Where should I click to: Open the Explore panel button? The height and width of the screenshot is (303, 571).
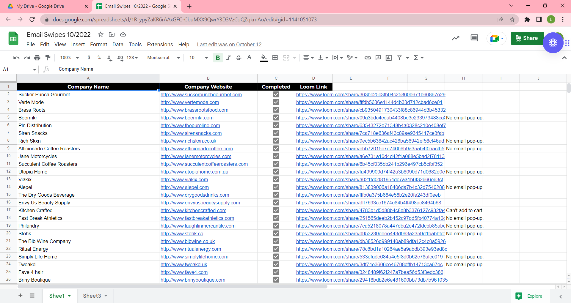click(x=531, y=296)
